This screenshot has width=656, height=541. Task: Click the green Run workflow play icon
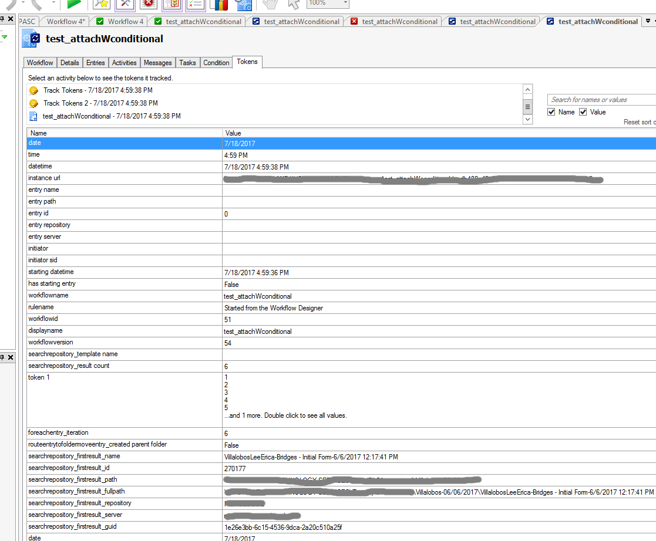74,4
